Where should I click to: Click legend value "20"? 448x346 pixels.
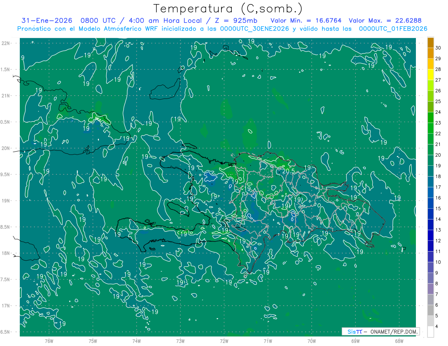coord(438,155)
